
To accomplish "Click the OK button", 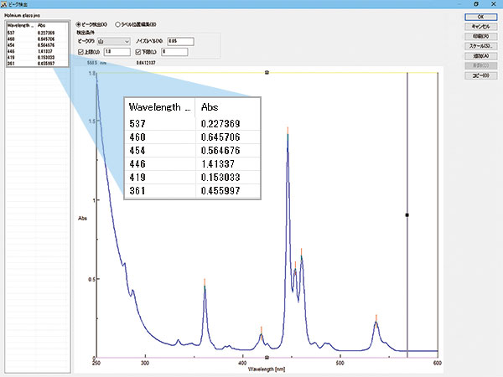I will pyautogui.click(x=480, y=17).
